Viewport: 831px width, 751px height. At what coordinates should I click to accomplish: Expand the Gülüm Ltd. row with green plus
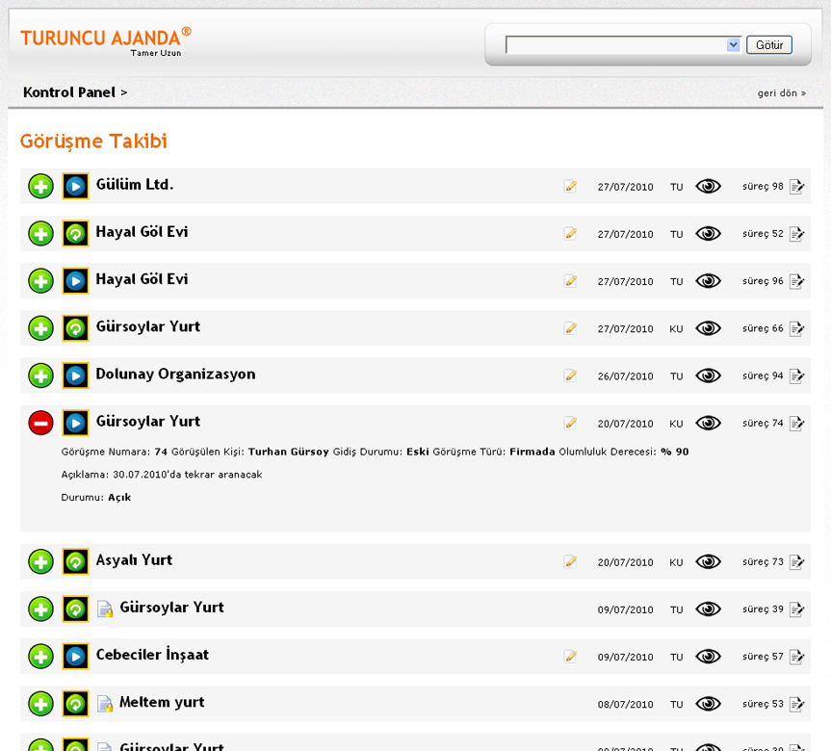(x=40, y=186)
